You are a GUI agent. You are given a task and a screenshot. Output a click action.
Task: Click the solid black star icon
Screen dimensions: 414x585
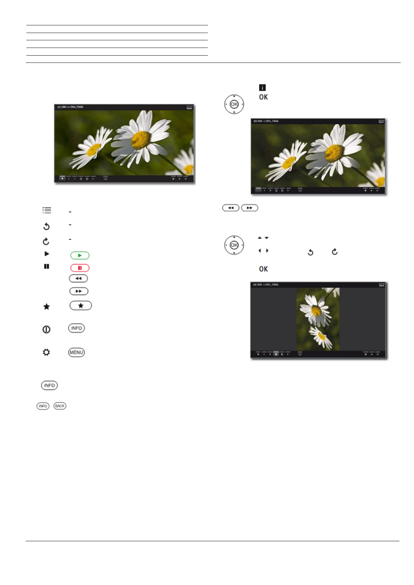(46, 306)
